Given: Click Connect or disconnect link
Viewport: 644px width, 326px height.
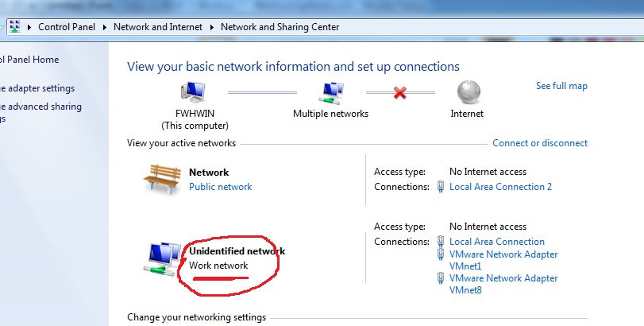Looking at the screenshot, I should (540, 143).
